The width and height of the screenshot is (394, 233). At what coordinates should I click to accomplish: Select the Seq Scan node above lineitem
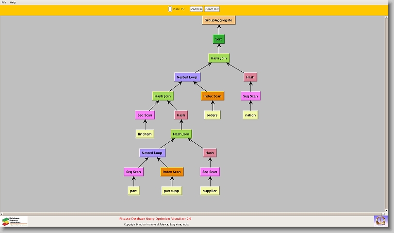pyautogui.click(x=145, y=115)
